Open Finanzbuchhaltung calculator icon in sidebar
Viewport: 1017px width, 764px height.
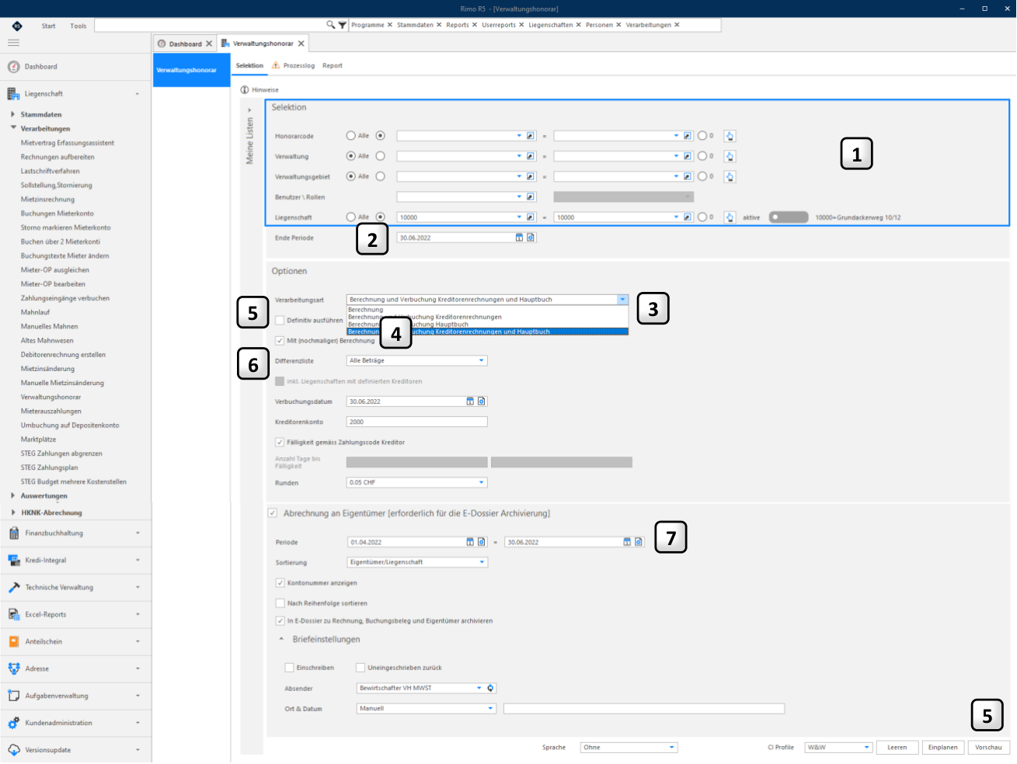14,533
